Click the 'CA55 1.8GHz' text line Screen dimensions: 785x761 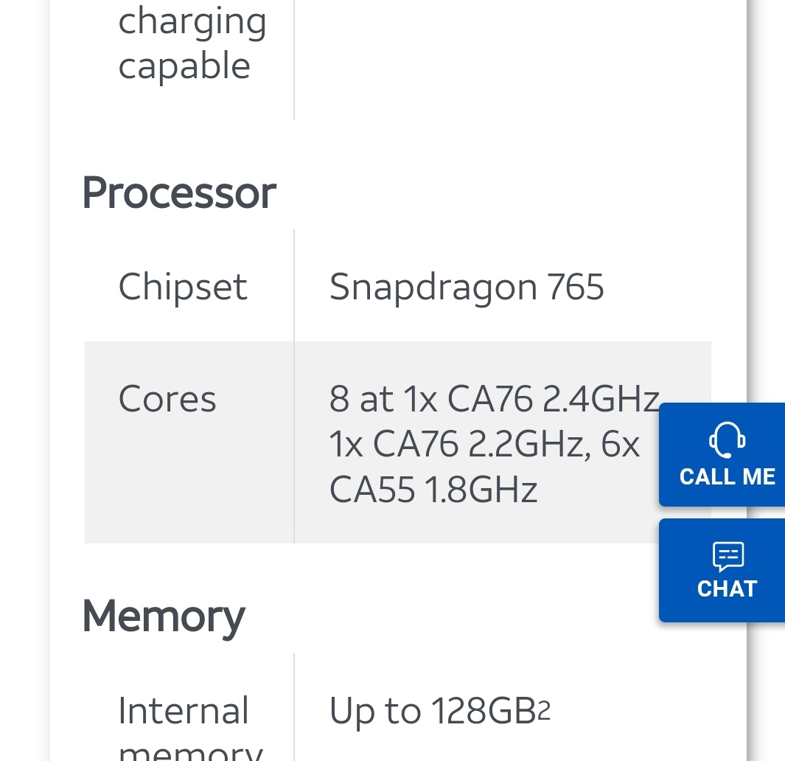(x=433, y=490)
